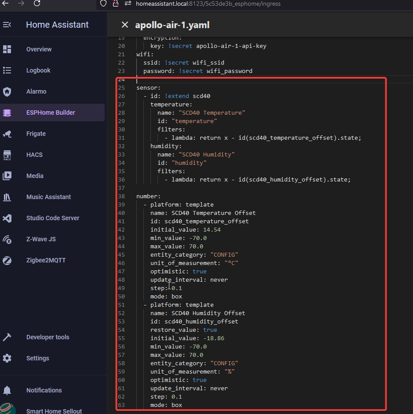
Task: Click the Overview dashboard icon
Action: click(x=7, y=49)
